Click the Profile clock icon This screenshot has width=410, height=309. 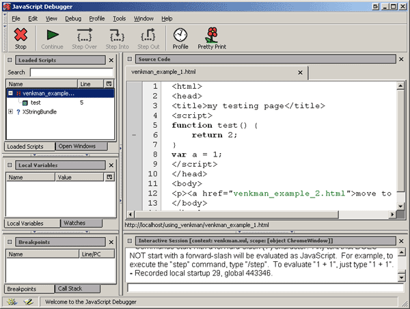click(180, 35)
